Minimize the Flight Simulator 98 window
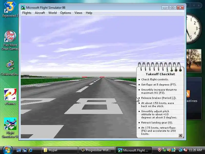Screen dimensions: 205x154 [165, 8]
